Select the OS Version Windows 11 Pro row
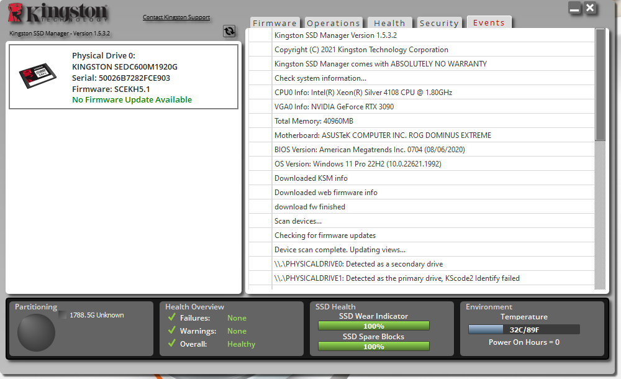This screenshot has width=621, height=379. point(422,164)
